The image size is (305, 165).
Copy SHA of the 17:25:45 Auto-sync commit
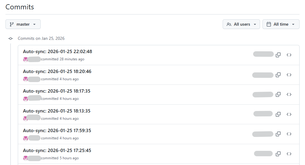point(278,154)
